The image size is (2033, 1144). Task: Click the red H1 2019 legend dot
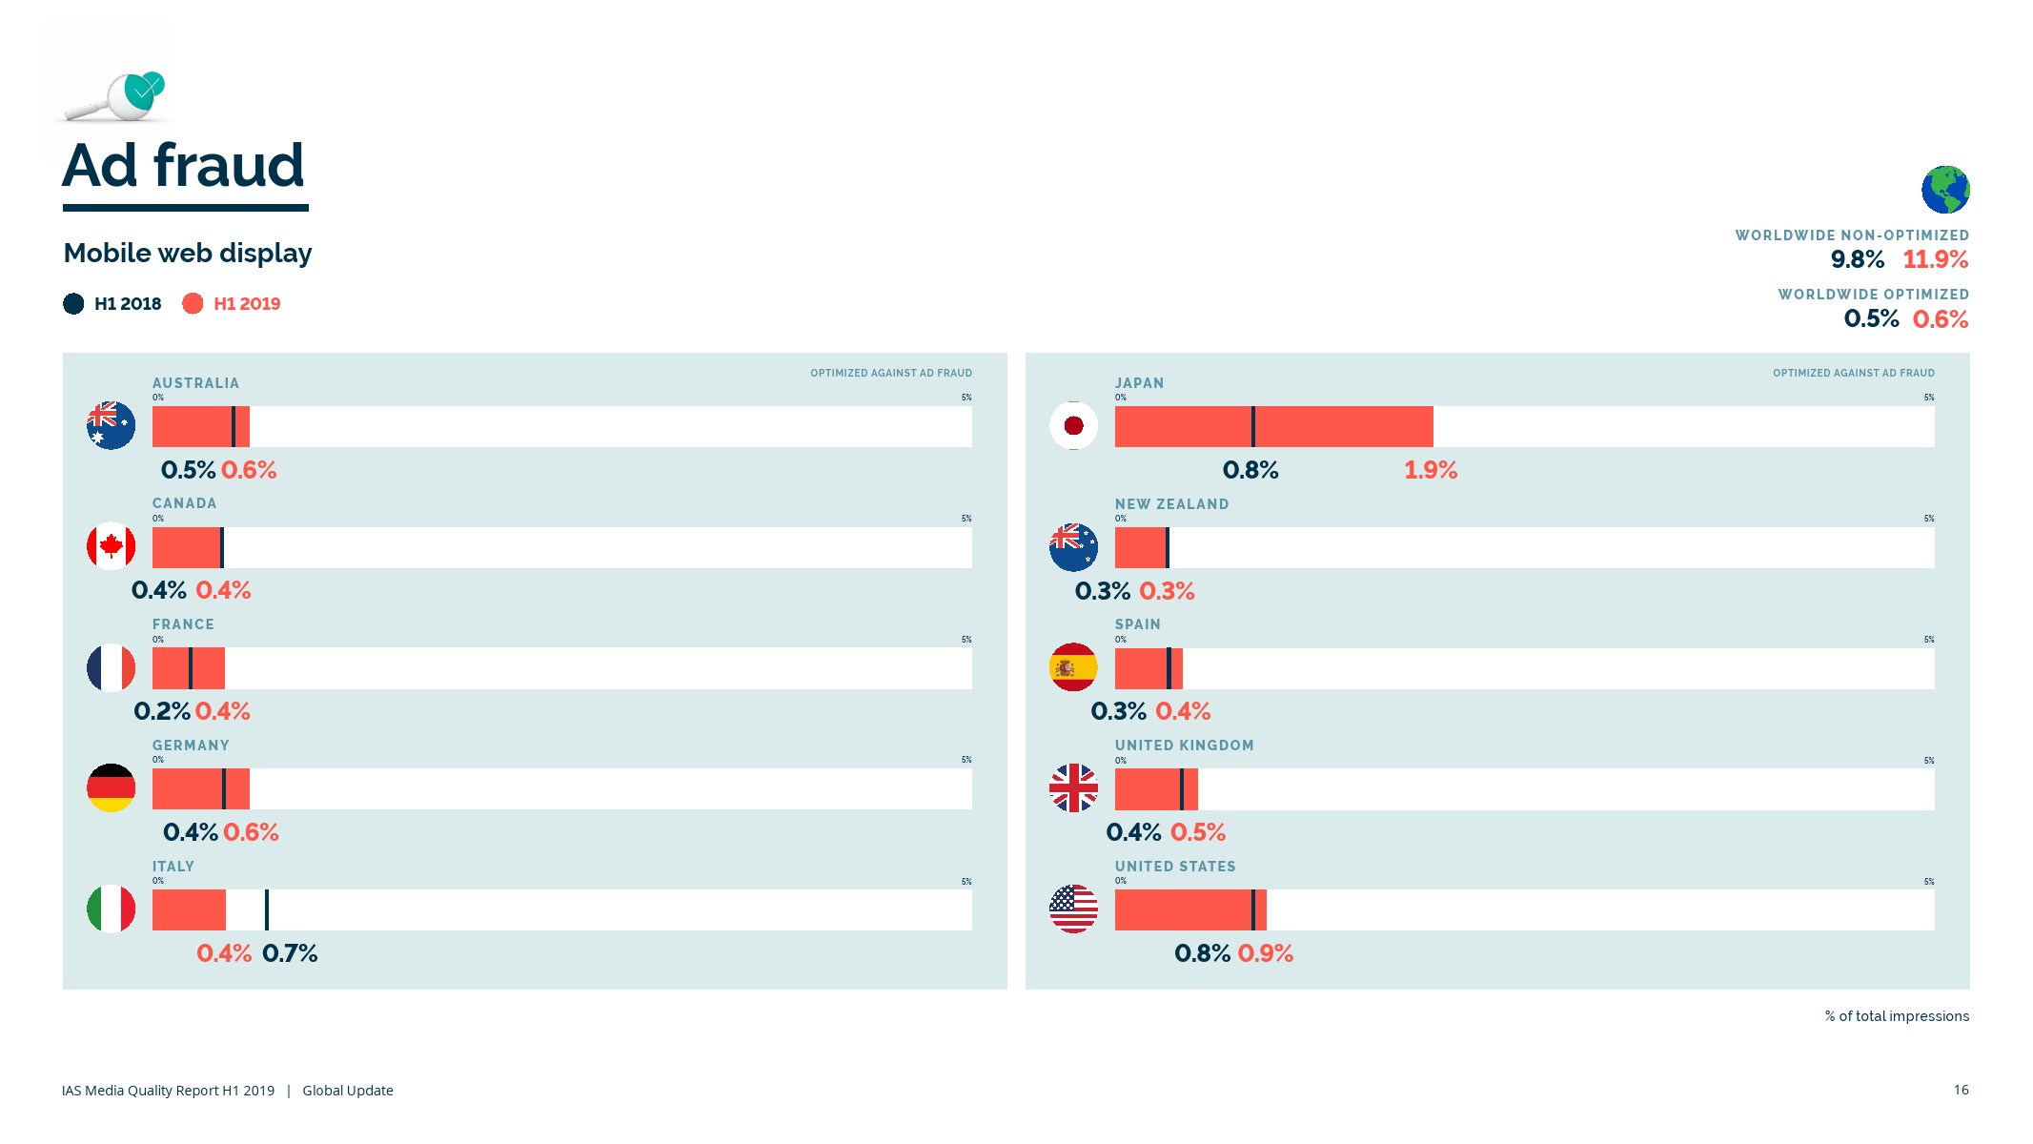pos(193,304)
